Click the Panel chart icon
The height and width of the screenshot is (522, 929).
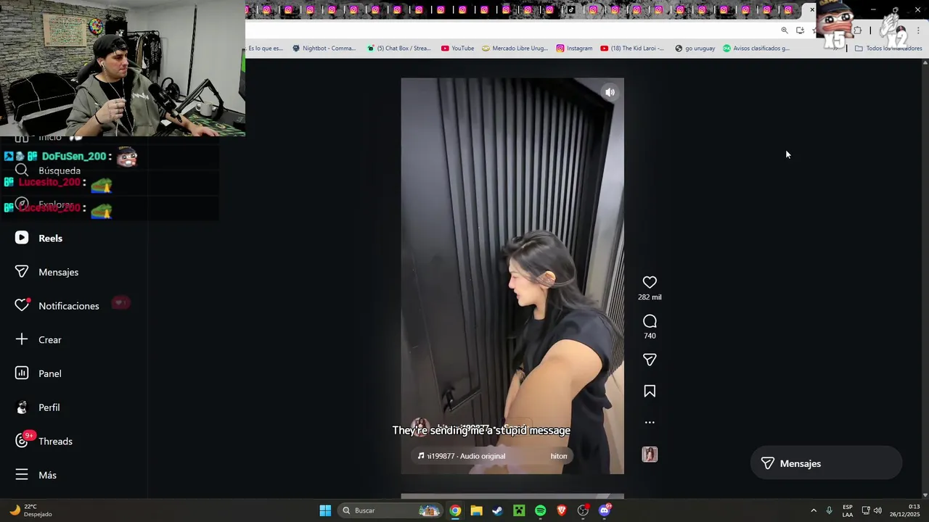[22, 373]
